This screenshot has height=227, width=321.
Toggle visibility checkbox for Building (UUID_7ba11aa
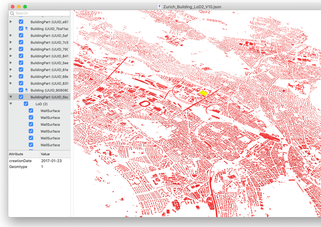(21, 28)
